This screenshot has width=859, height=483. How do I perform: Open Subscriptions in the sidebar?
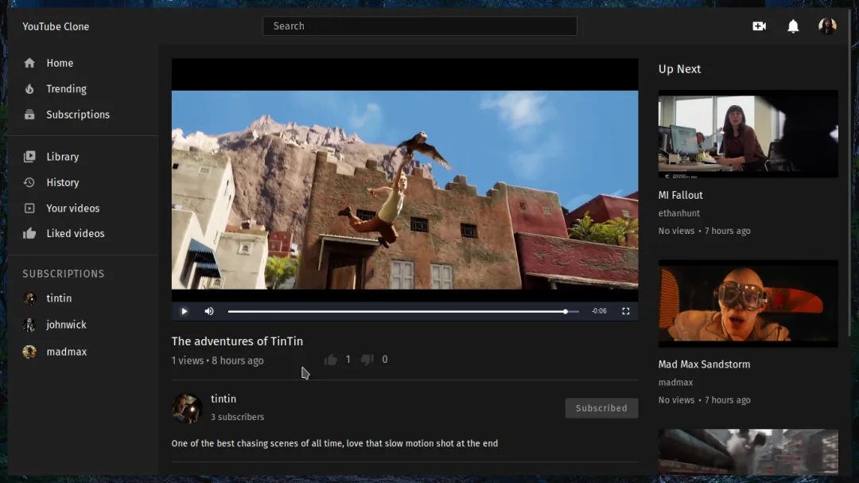pyautogui.click(x=78, y=115)
